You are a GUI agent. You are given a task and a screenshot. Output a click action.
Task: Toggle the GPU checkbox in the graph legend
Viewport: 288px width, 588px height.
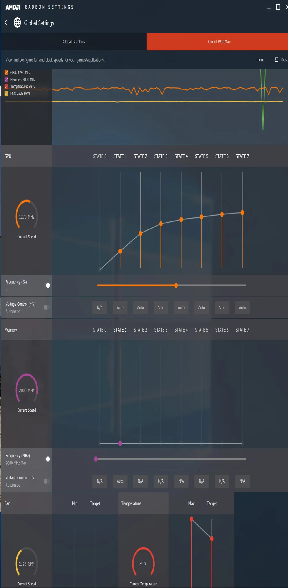(x=6, y=72)
